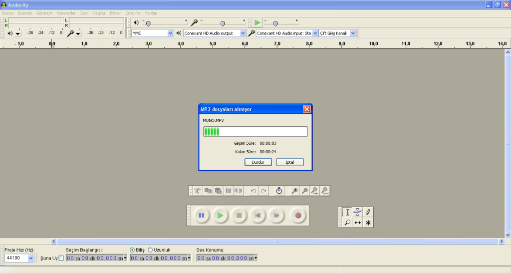
Task: Click the Undo arrow icon
Action: [253, 191]
